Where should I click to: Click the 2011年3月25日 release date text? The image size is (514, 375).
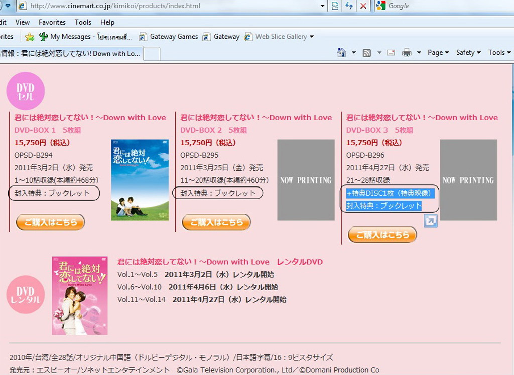click(221, 168)
